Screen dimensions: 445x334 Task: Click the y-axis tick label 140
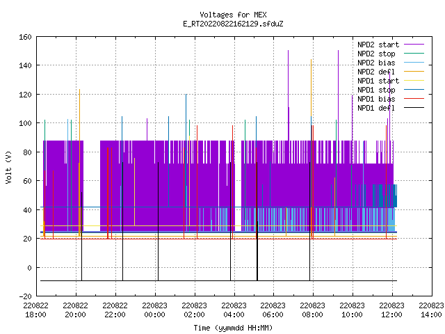25,65
